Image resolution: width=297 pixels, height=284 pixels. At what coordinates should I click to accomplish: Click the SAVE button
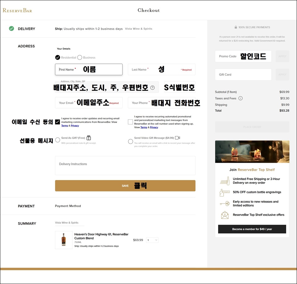pos(125,186)
